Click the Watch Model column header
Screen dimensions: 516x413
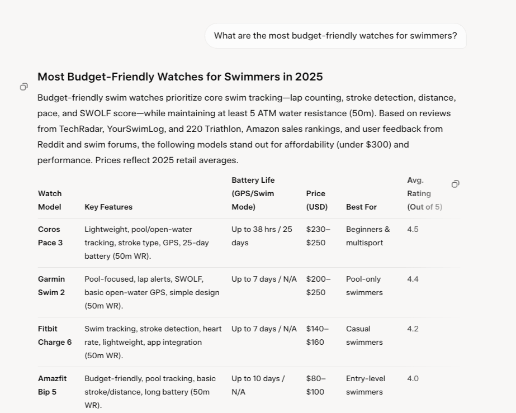coord(50,200)
